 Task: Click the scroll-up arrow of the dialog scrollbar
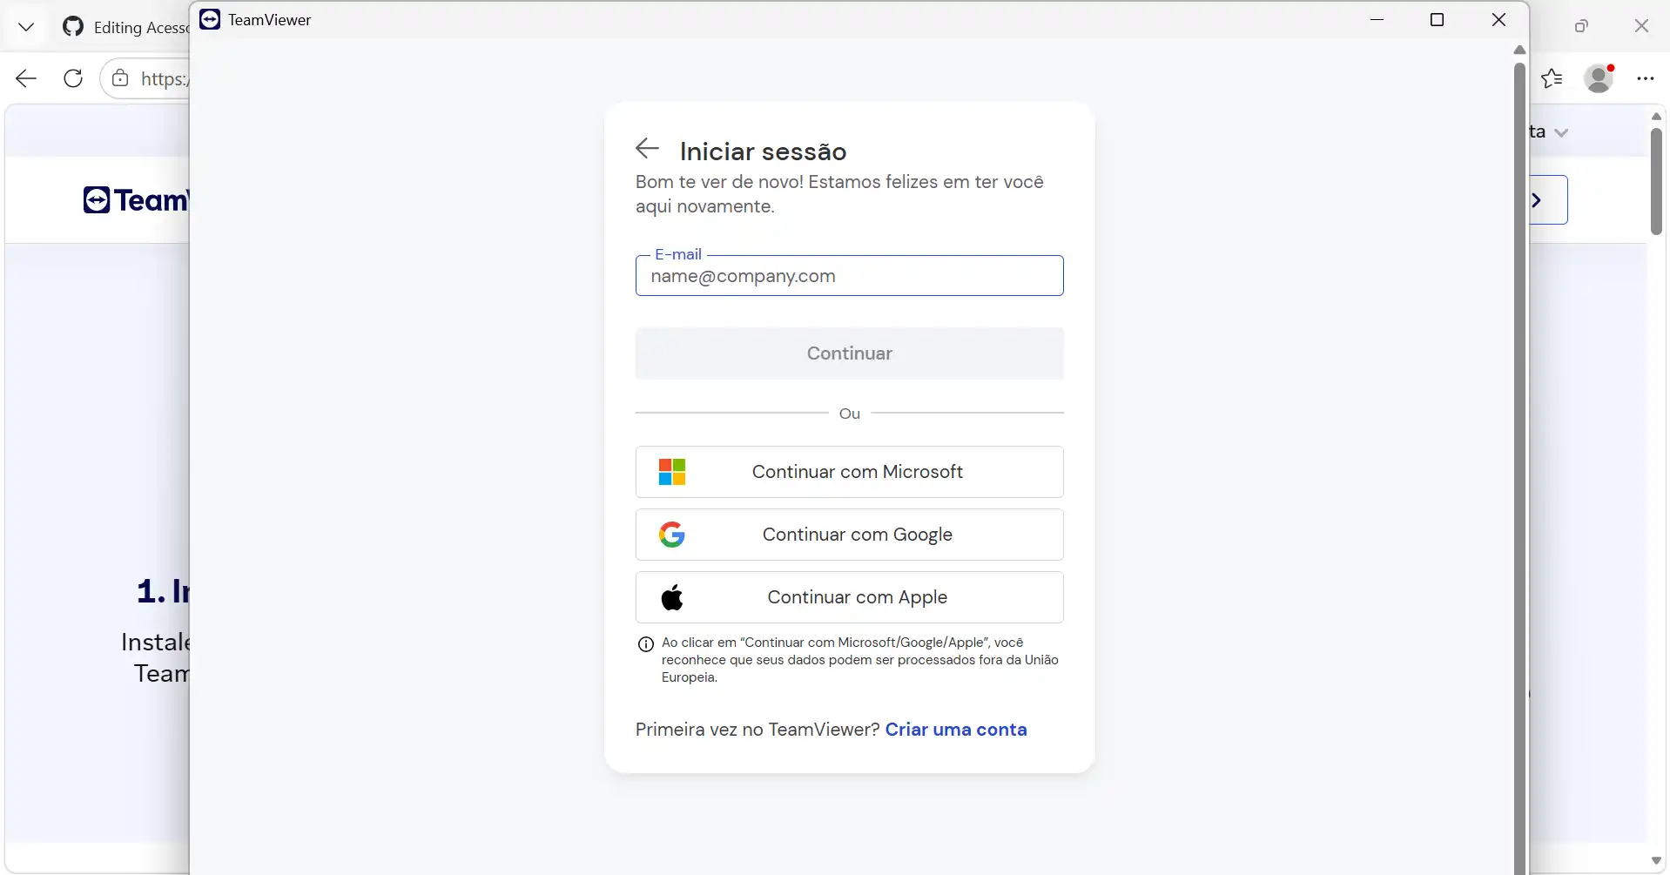click(x=1519, y=50)
